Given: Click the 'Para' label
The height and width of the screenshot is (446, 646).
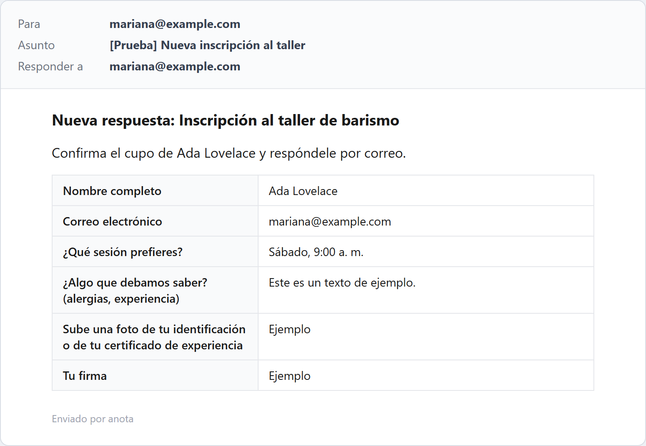Looking at the screenshot, I should [29, 24].
